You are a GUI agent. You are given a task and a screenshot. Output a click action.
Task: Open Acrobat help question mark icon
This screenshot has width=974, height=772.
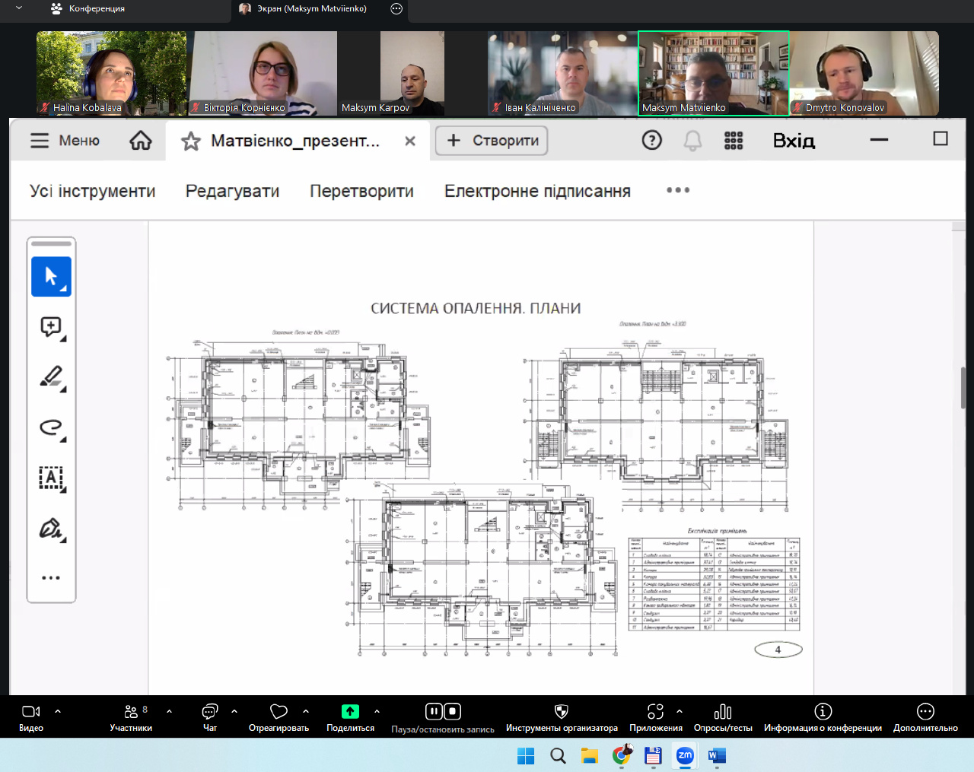click(x=652, y=141)
